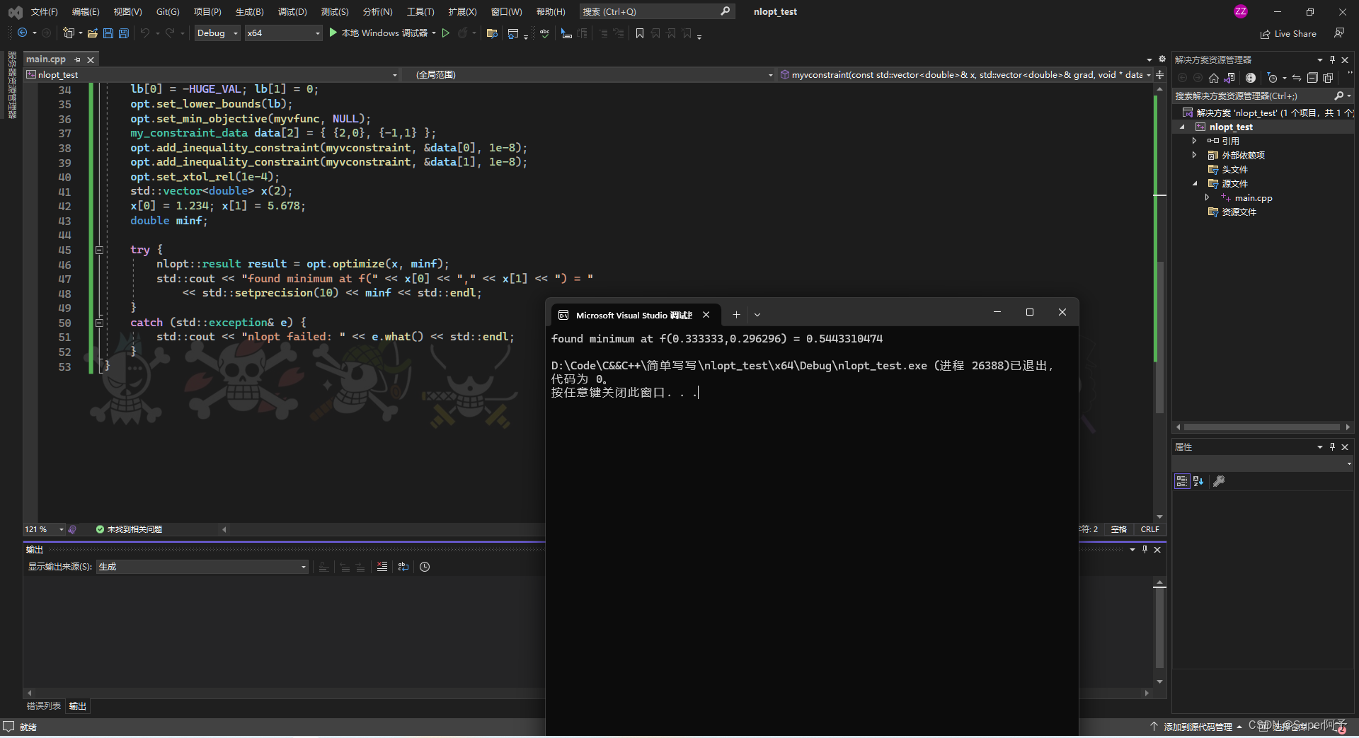Clear the output window using Clear All icon

pyautogui.click(x=382, y=567)
